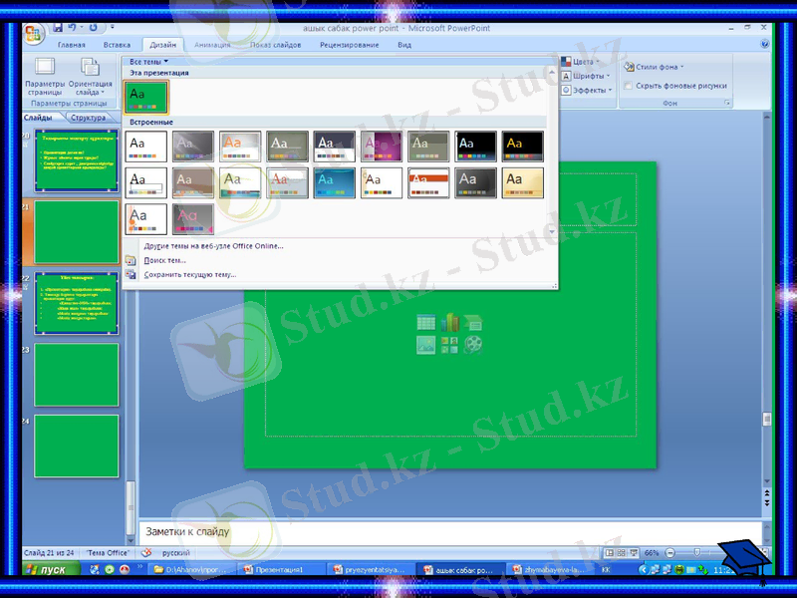797x598 pixels.
Task: Expand the theme gallery scroll-down arrow
Action: (x=552, y=232)
